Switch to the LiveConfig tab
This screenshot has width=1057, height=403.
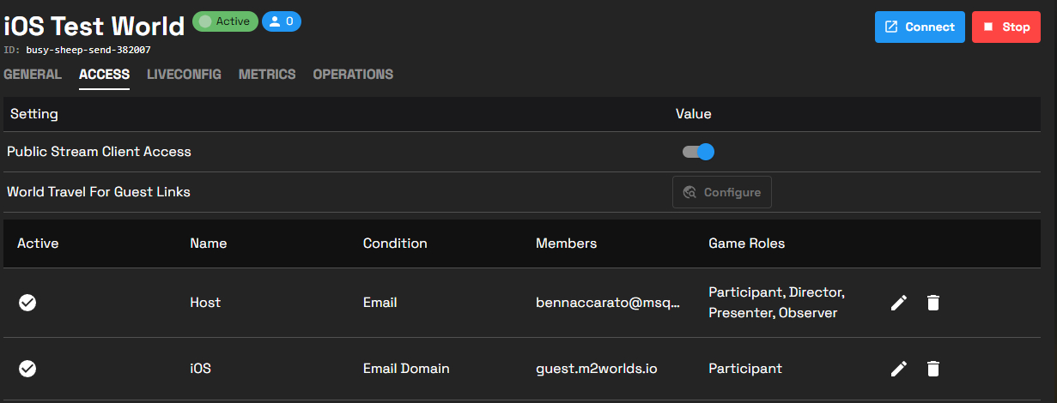pos(184,75)
